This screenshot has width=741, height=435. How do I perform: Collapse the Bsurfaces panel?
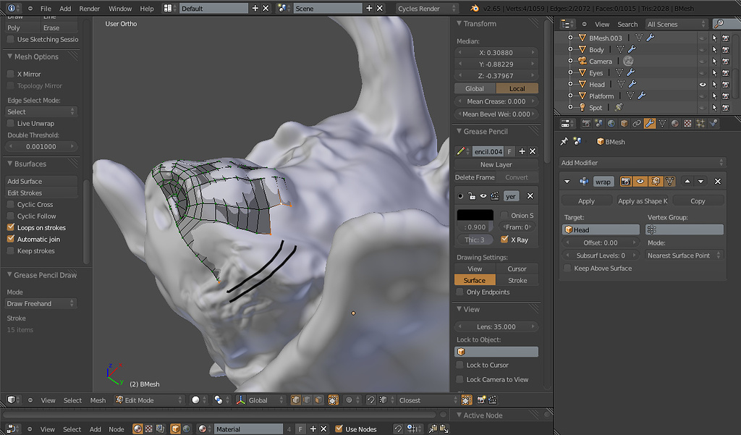click(10, 164)
